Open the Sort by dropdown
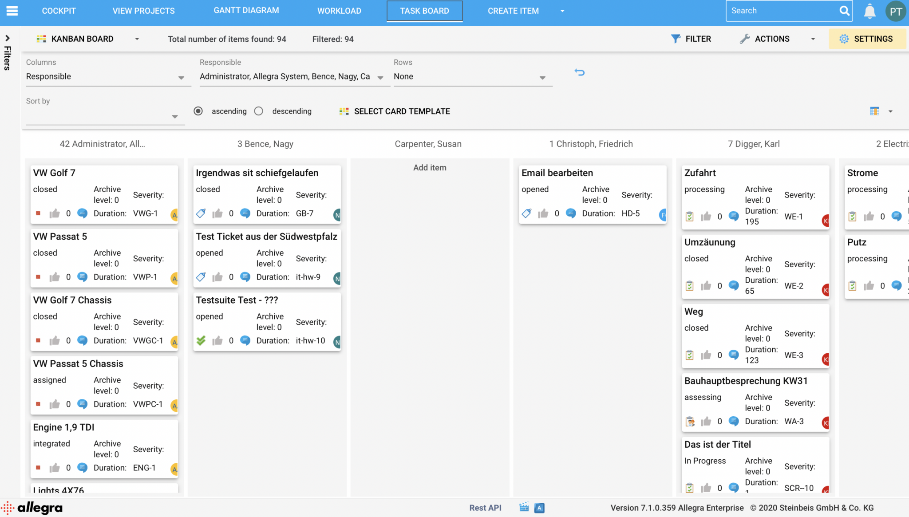 click(x=175, y=116)
